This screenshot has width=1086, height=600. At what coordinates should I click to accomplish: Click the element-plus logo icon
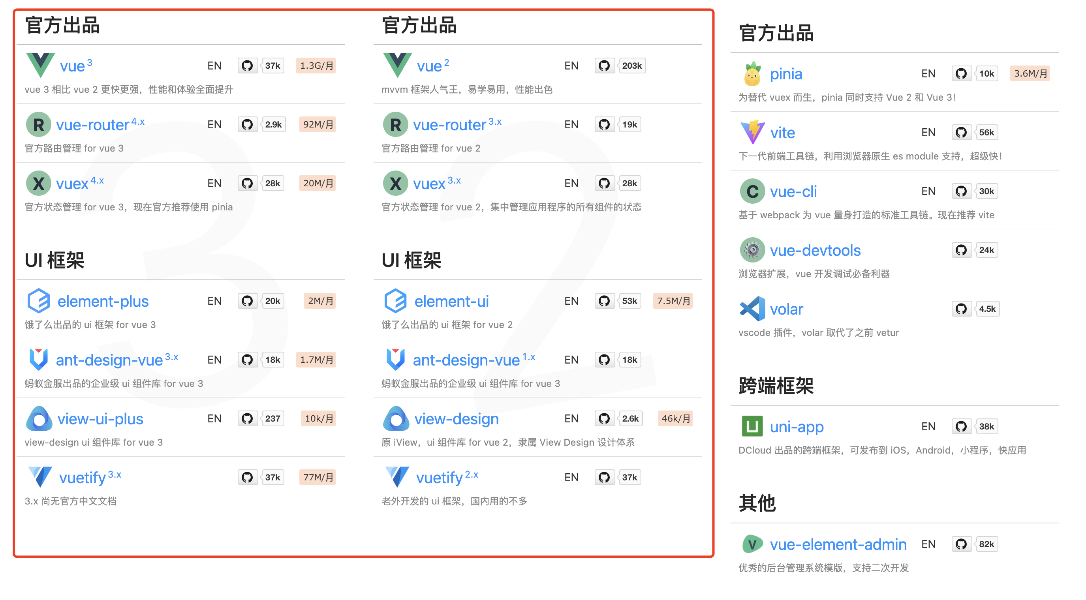tap(38, 301)
